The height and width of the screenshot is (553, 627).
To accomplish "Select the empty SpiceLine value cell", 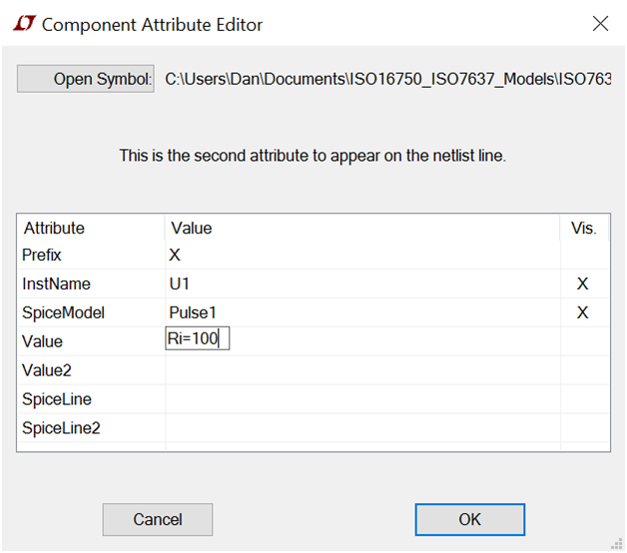I will (362, 399).
